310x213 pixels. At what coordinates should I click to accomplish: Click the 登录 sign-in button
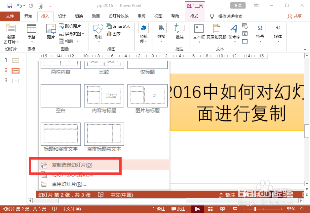coord(238,6)
